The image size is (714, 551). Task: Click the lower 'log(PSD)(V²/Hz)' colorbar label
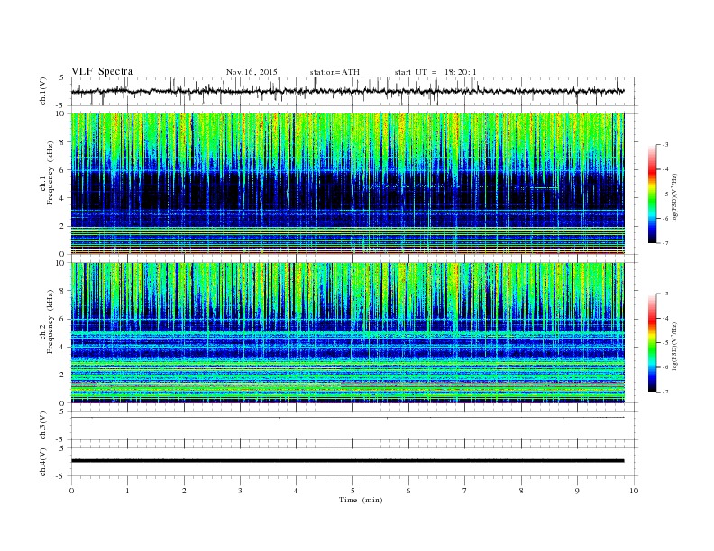pyautogui.click(x=674, y=347)
